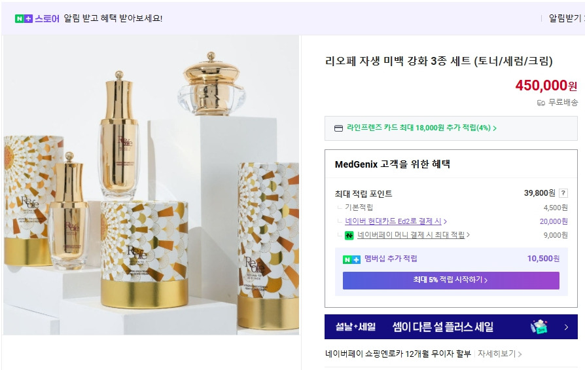
Task: Click the chevron after 네이버 현대카드 Ed2 link
Action: tap(445, 222)
